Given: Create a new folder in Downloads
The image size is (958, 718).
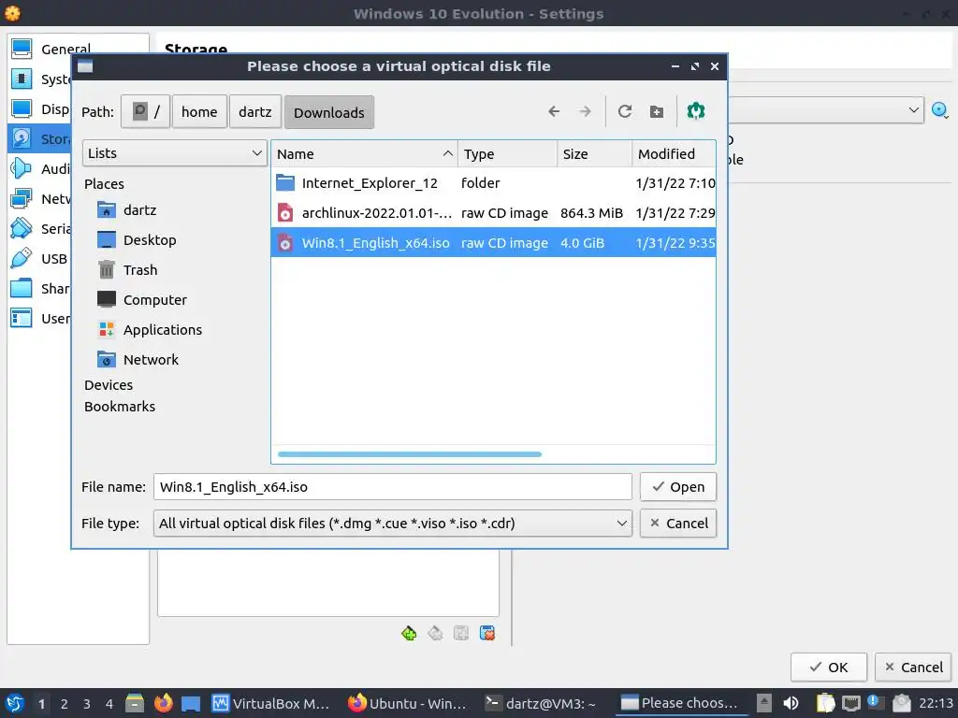Looking at the screenshot, I should pyautogui.click(x=656, y=112).
